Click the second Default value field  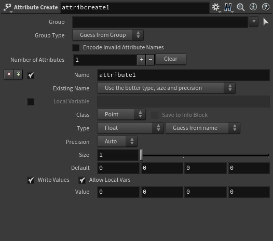(162, 168)
